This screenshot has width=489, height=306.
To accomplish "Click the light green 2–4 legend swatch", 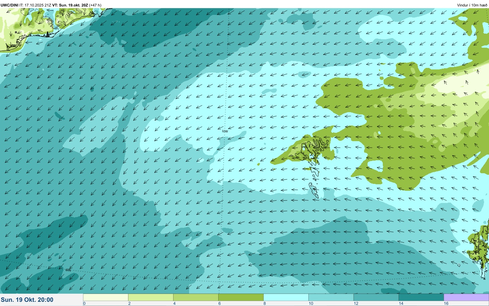I will click(151, 297).
